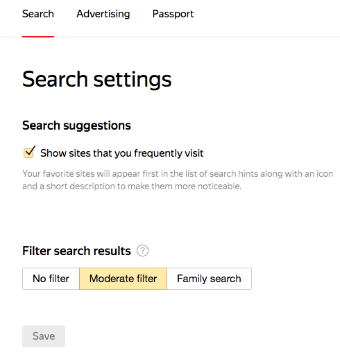Click the 'and a short description' text line
The image size is (340, 357).
(x=132, y=186)
